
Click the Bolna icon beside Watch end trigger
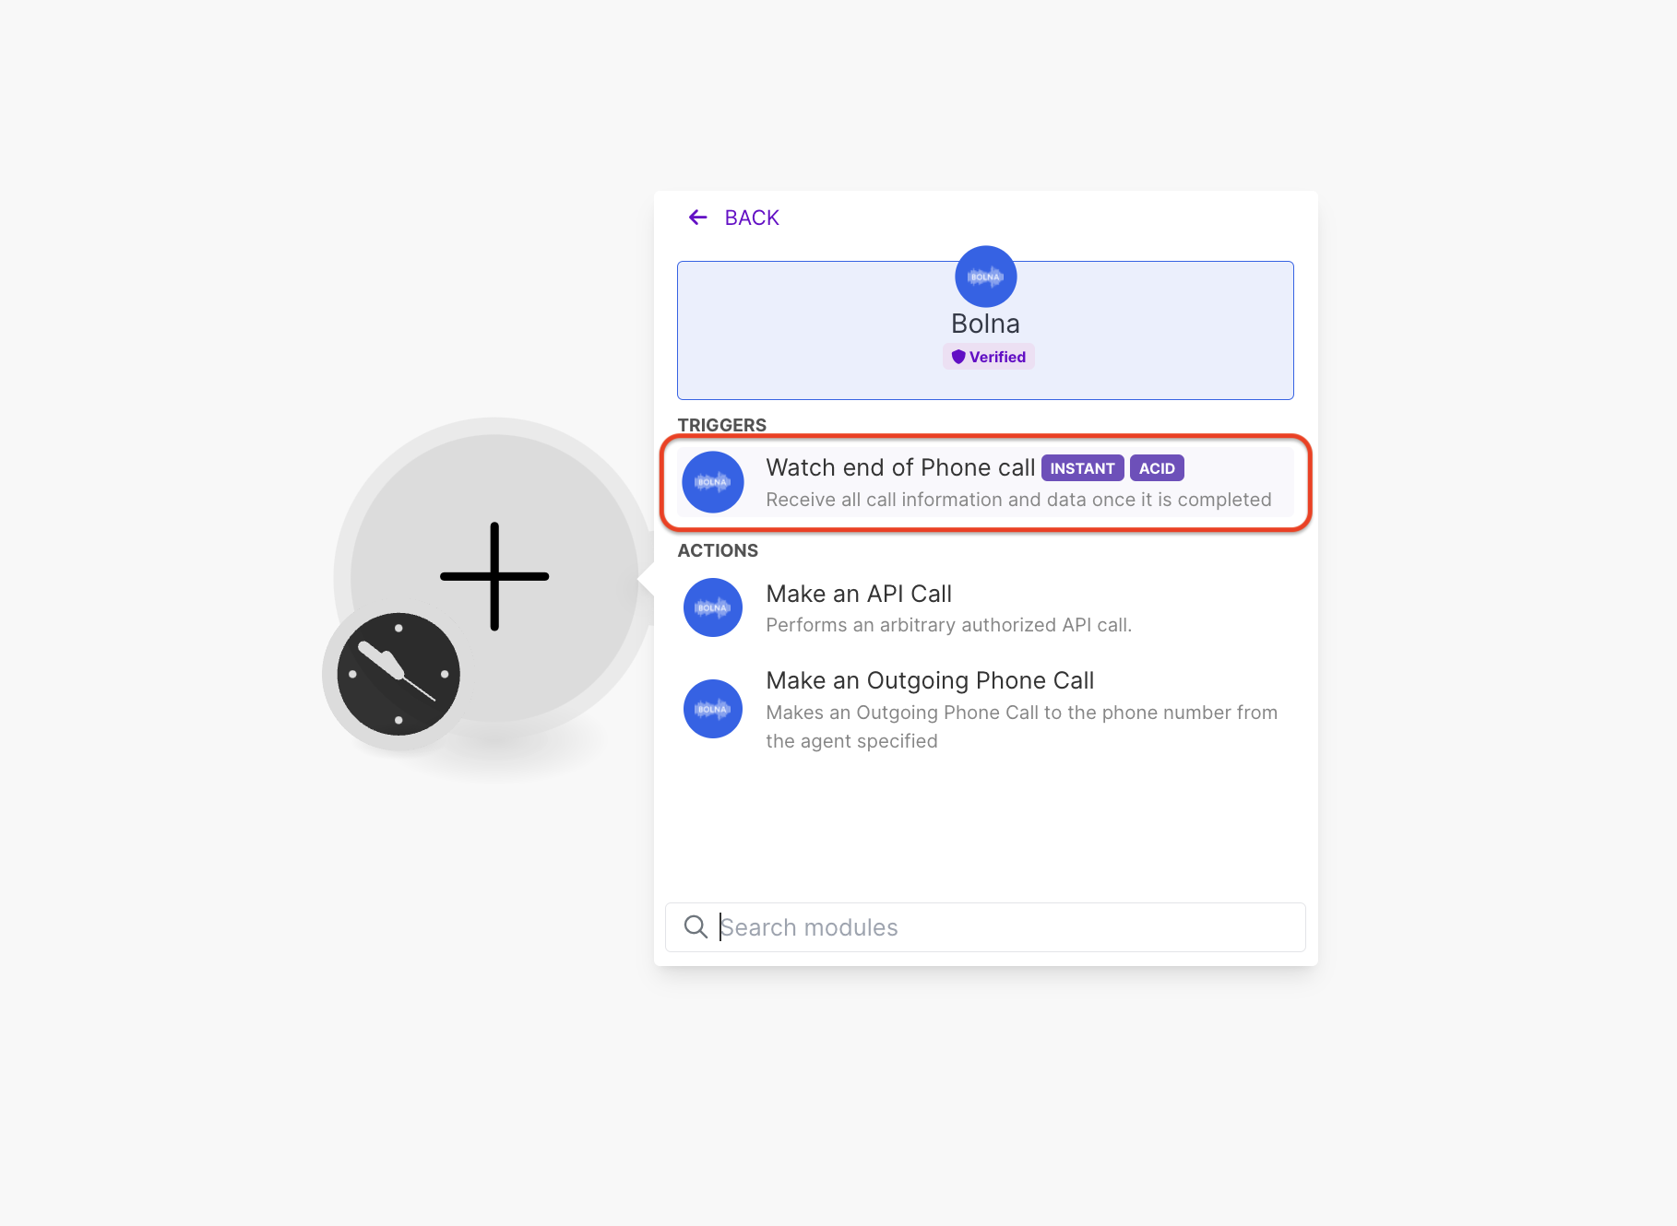[713, 482]
